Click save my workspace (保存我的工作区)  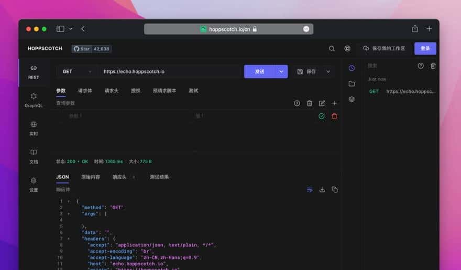(384, 49)
